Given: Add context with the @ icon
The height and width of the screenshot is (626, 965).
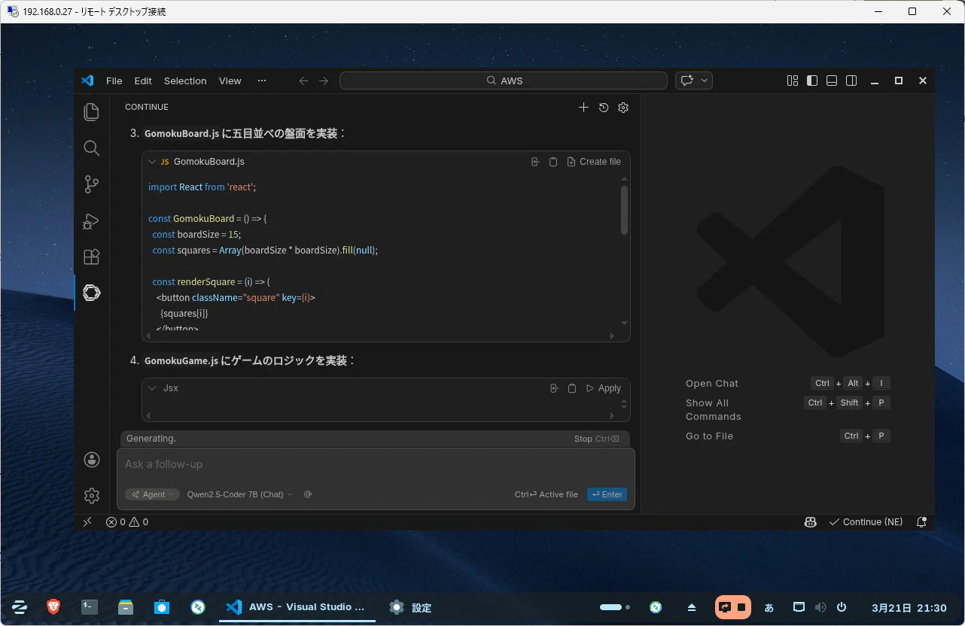Looking at the screenshot, I should point(308,494).
